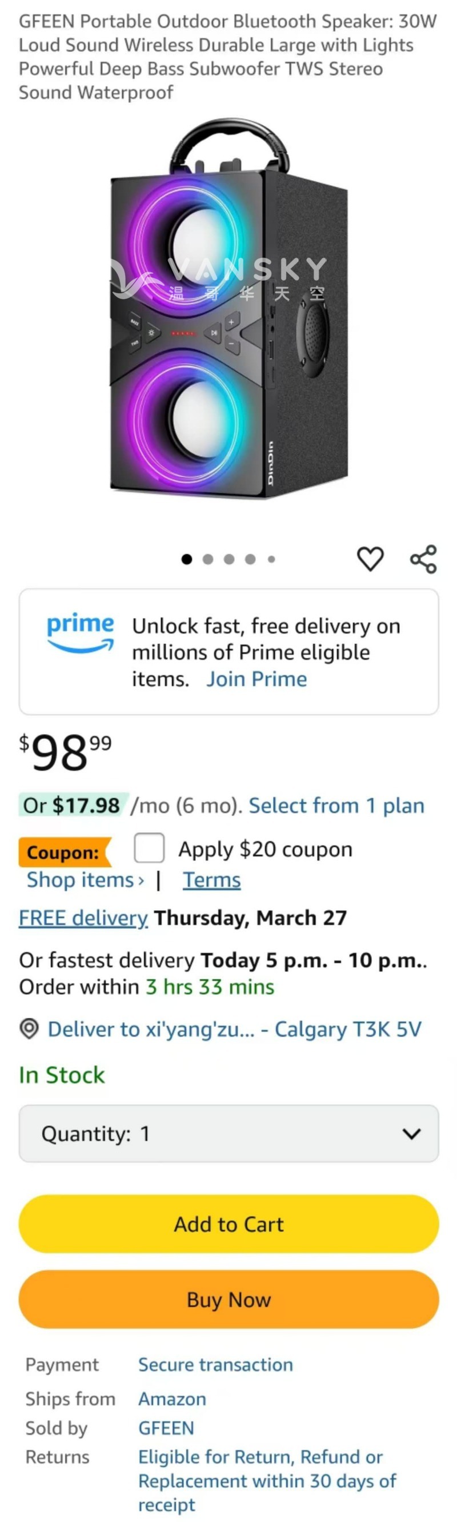Image resolution: width=457 pixels, height=1522 pixels.
Task: Open Shop items chevron link
Action: [x=85, y=880]
